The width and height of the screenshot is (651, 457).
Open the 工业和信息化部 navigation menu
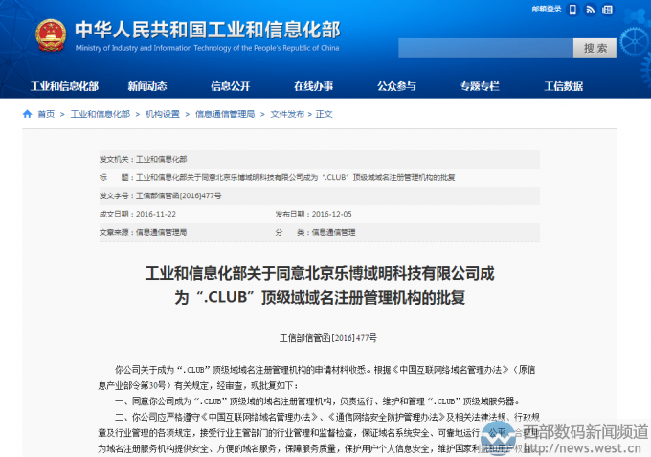[64, 86]
